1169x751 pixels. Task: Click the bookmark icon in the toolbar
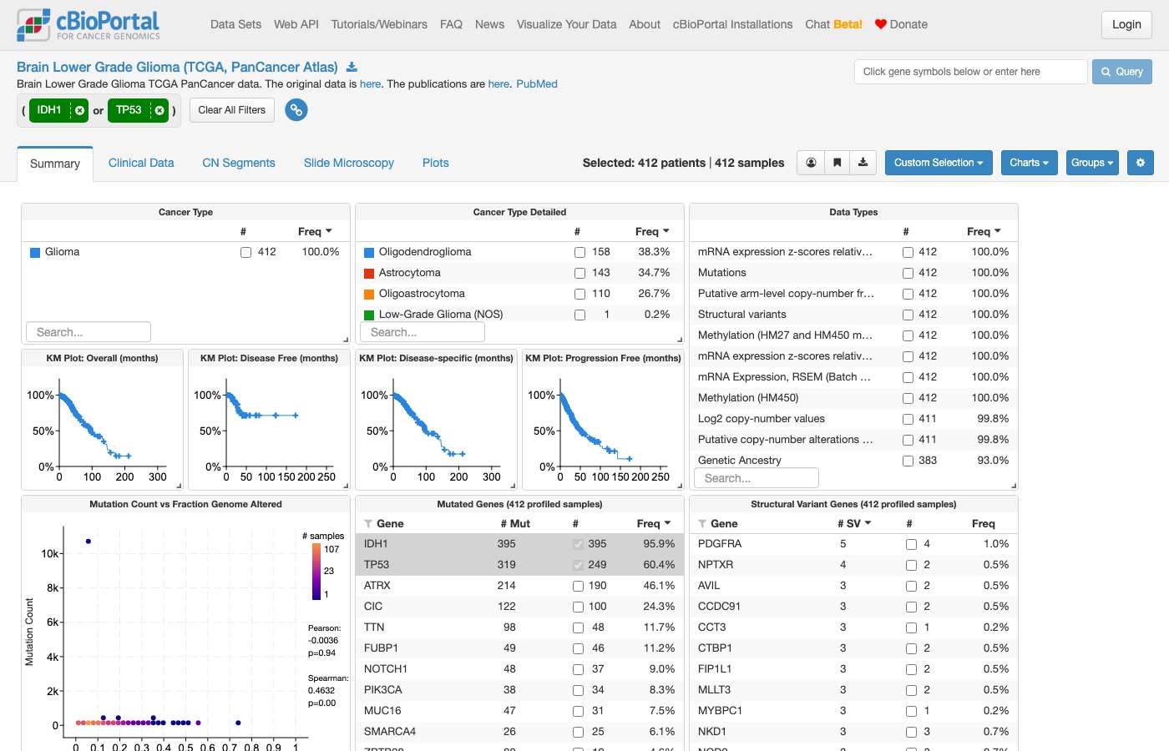pyautogui.click(x=837, y=163)
